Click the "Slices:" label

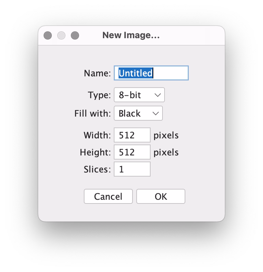tap(97, 169)
